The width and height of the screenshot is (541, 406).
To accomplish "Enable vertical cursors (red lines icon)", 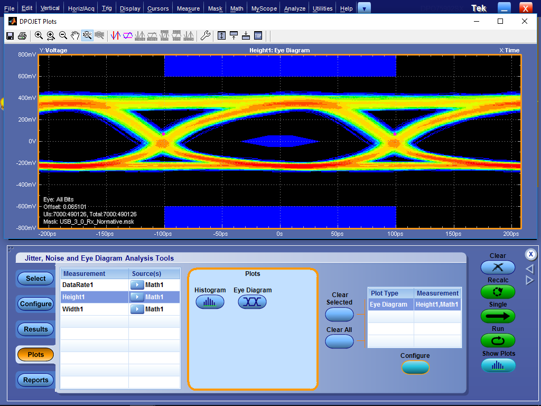I will coord(116,35).
